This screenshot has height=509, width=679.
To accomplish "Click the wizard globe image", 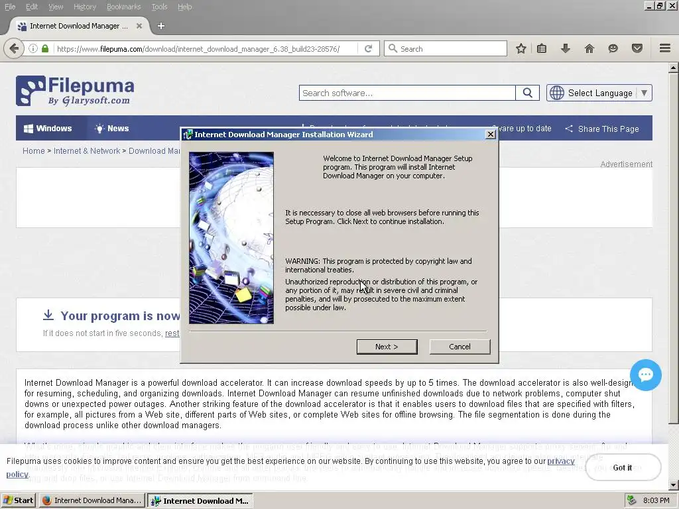I will click(231, 238).
